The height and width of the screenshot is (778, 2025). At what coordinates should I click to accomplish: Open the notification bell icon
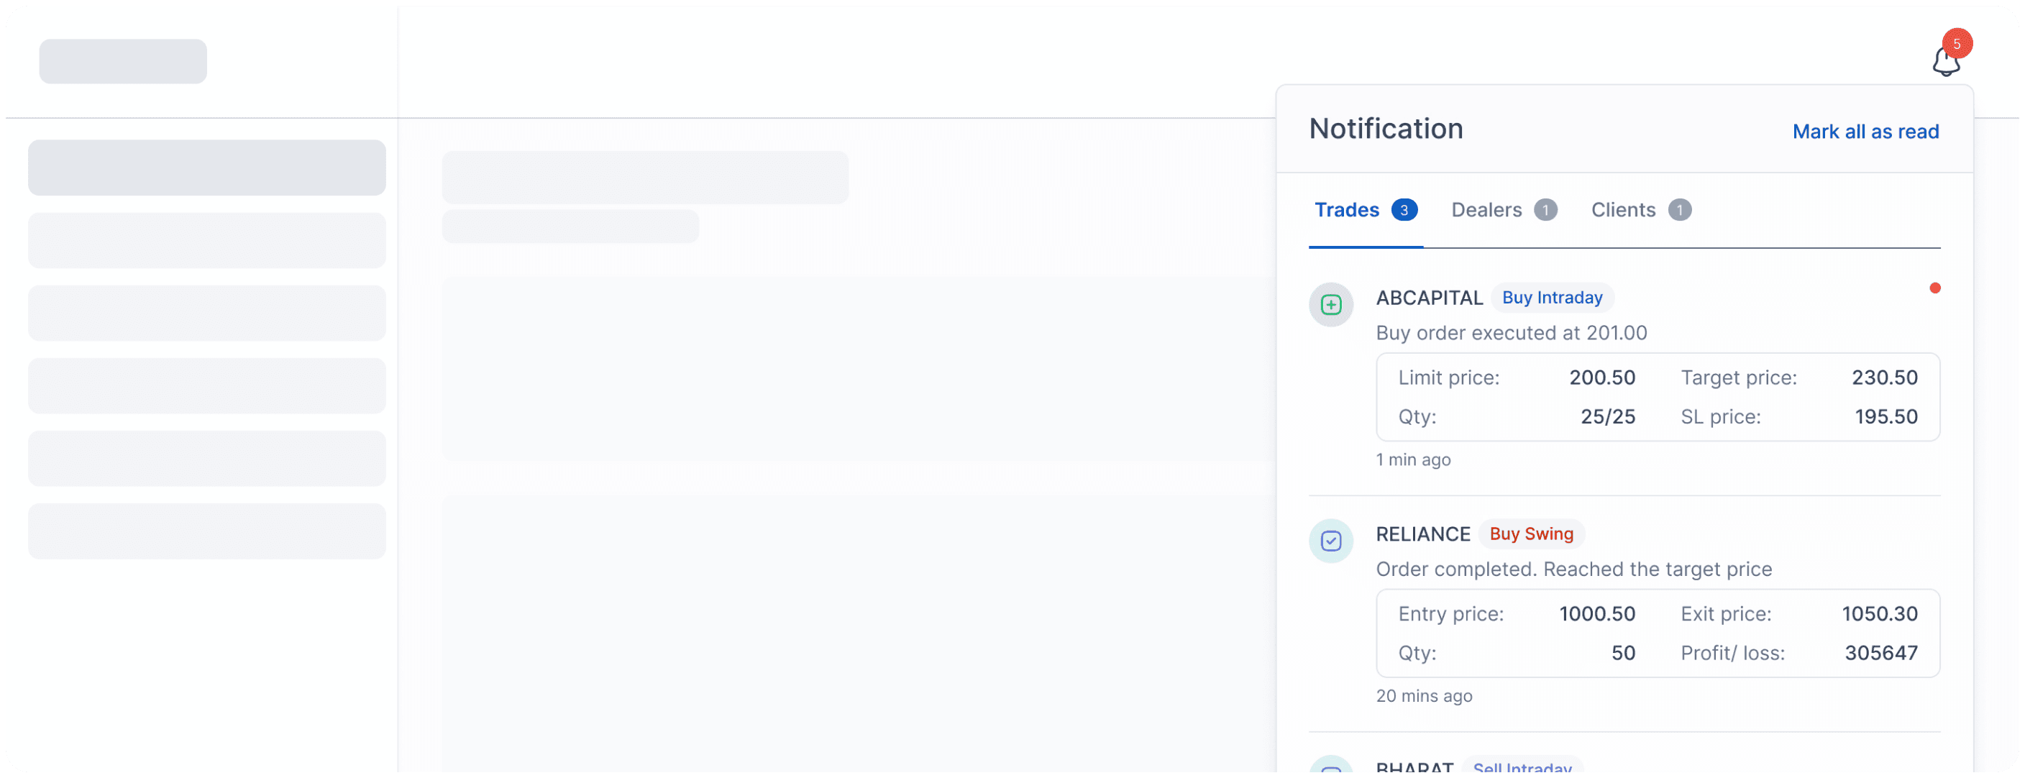pos(1946,61)
